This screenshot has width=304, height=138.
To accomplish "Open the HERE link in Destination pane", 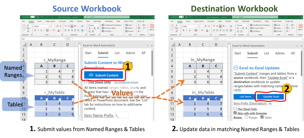I will (x=237, y=90).
